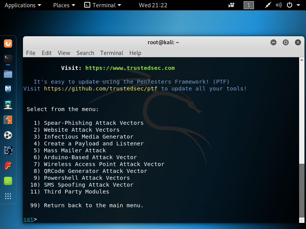Open the Help menu

pos(135,53)
